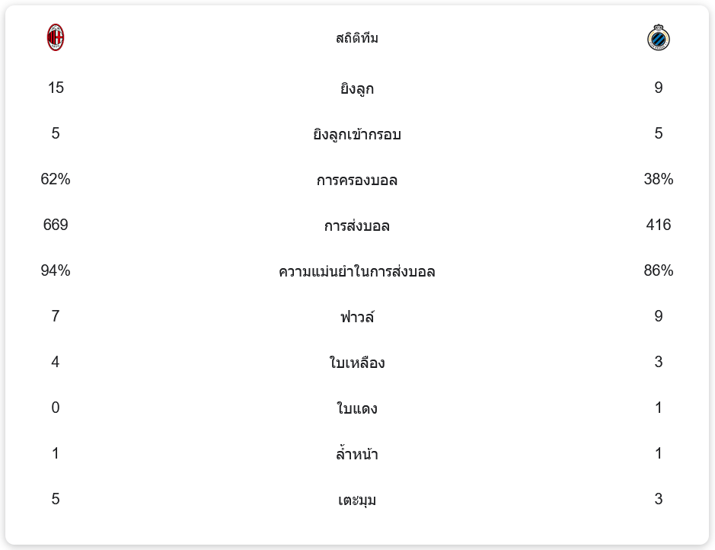Screen dimensions: 715x550
Task: Click the ใบเหลือง stat label
Action: point(357,363)
